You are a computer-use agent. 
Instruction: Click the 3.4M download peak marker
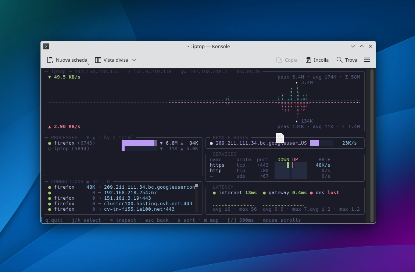point(304,83)
